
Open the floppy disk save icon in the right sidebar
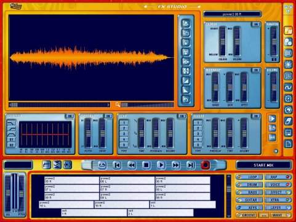[288, 132]
